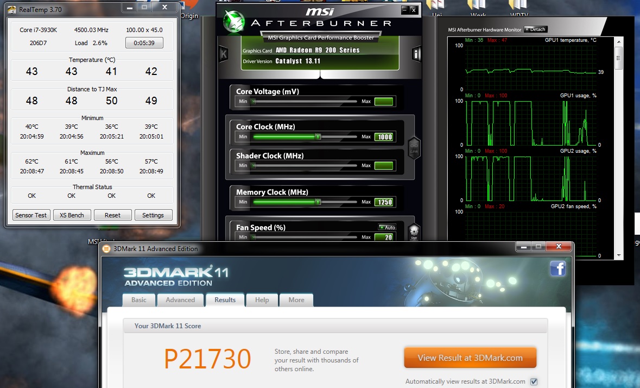The image size is (640, 388).
Task: Click the Memory Clock slider handle
Action: [x=318, y=202]
